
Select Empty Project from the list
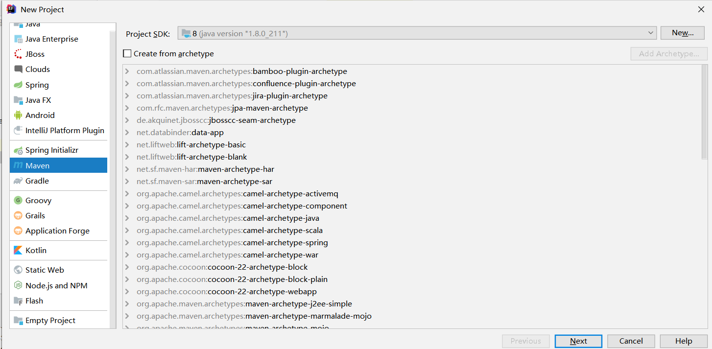[50, 321]
